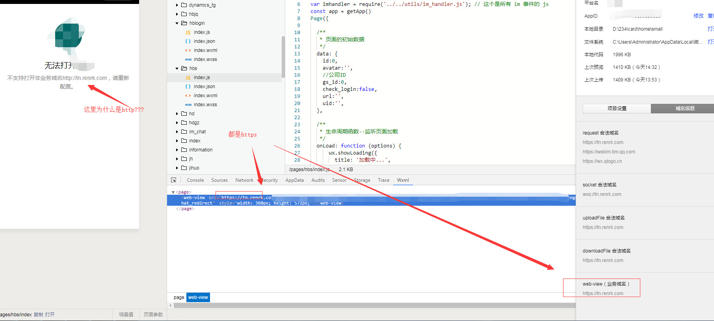Screen dimensions: 714x321
Task: Click the information folder icon
Action: click(184, 150)
